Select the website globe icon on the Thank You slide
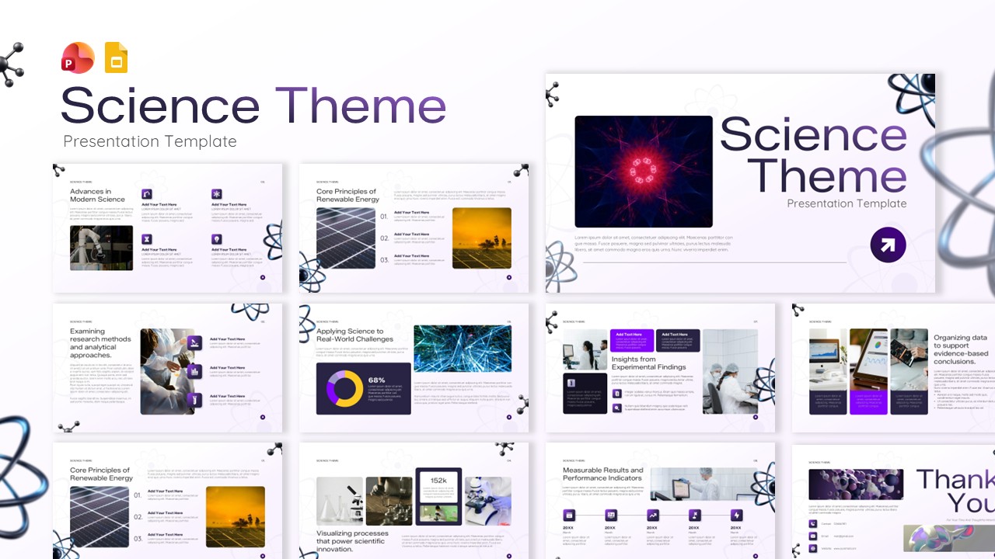 (x=812, y=548)
